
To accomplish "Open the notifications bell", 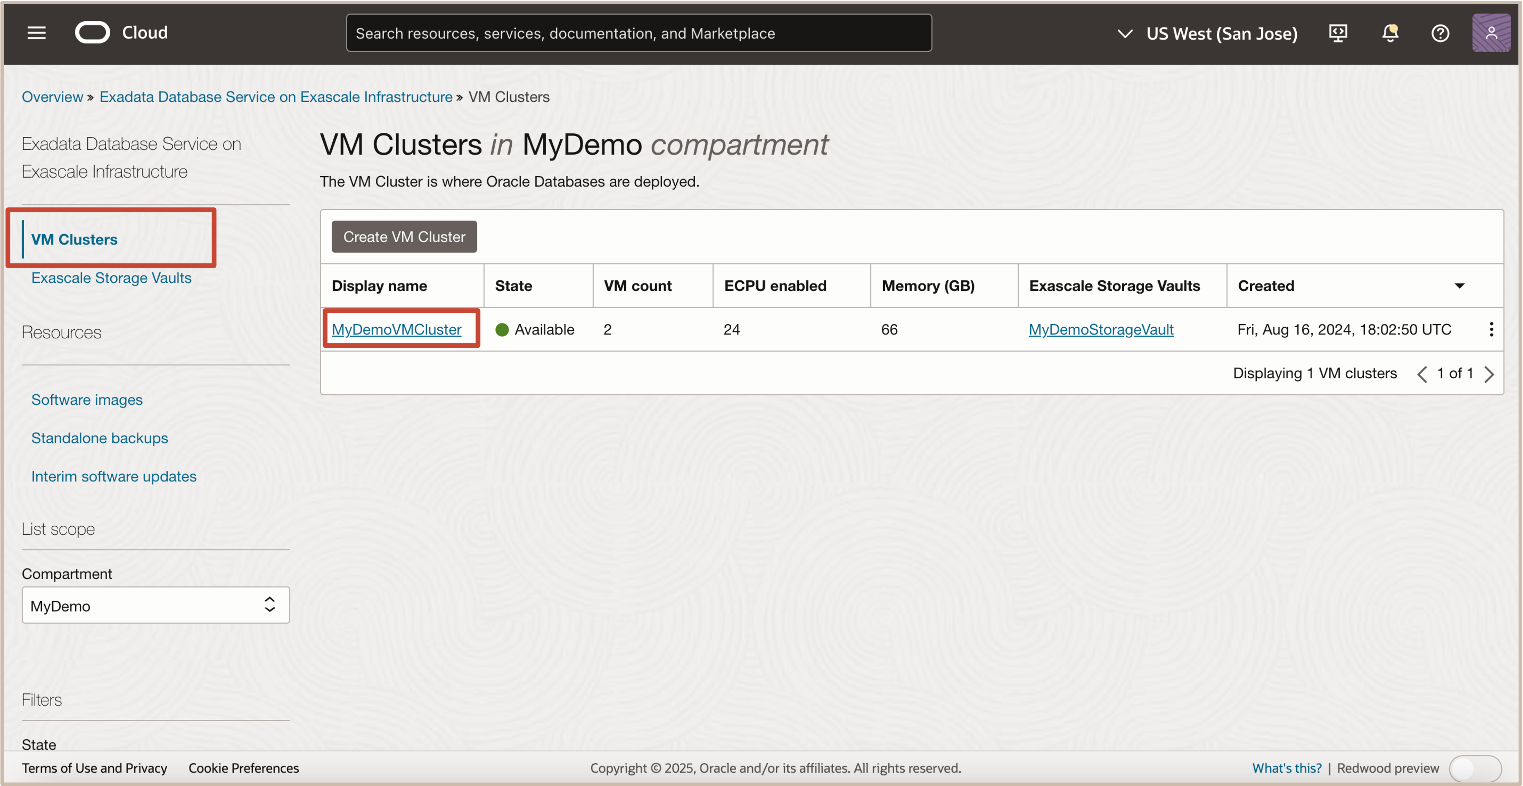I will [1390, 33].
